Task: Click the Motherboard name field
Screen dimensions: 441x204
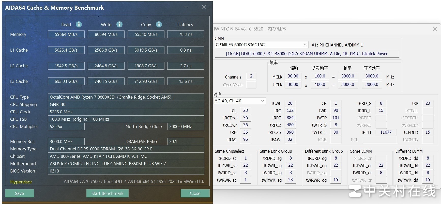Action: [126, 164]
